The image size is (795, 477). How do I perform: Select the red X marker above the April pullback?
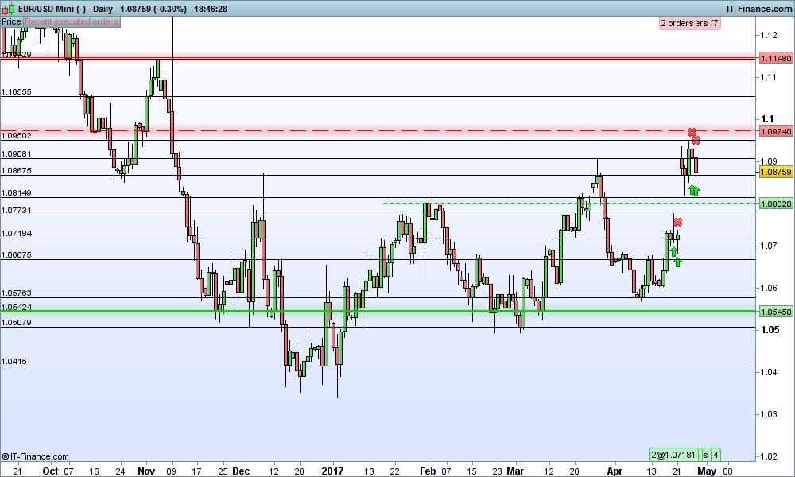point(677,223)
